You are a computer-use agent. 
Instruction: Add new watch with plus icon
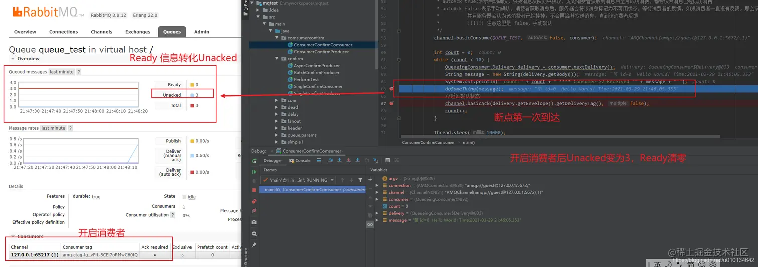coord(370,180)
